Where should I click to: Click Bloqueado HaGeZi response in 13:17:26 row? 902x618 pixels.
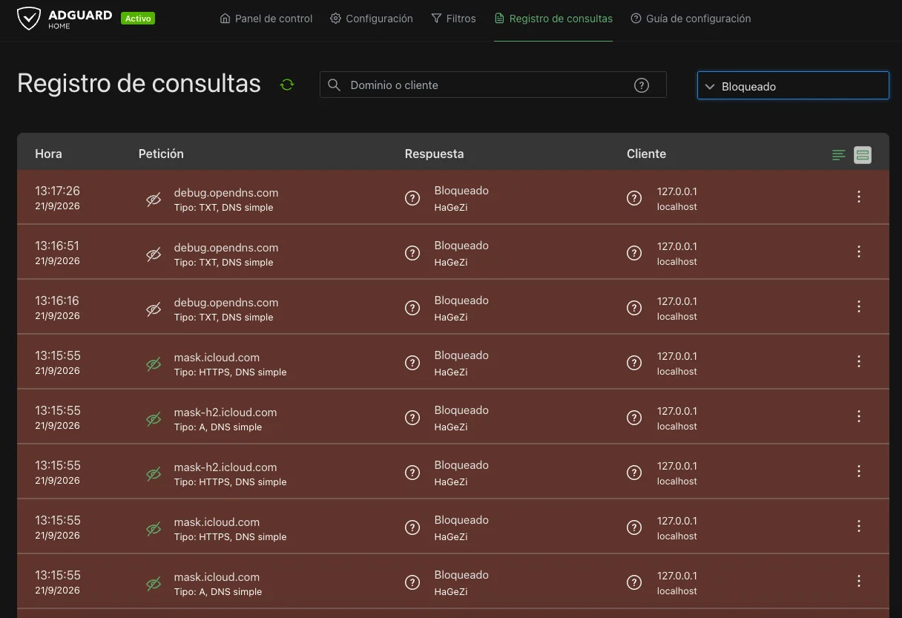[461, 198]
